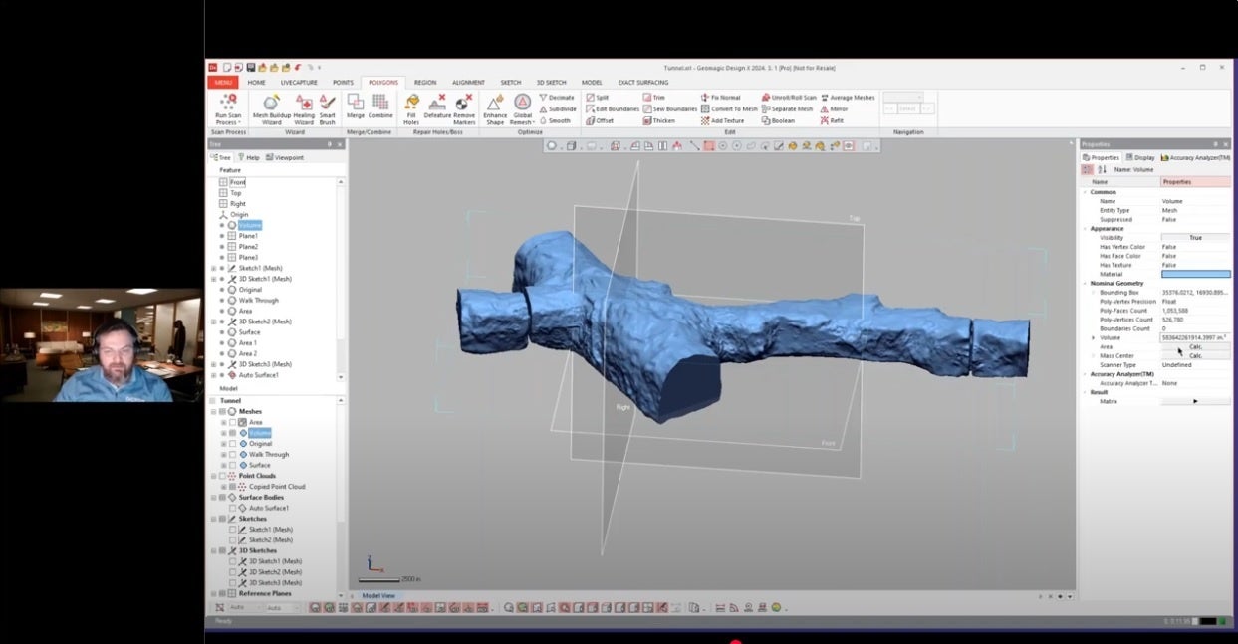Expand the Volume property row

tap(1094, 338)
